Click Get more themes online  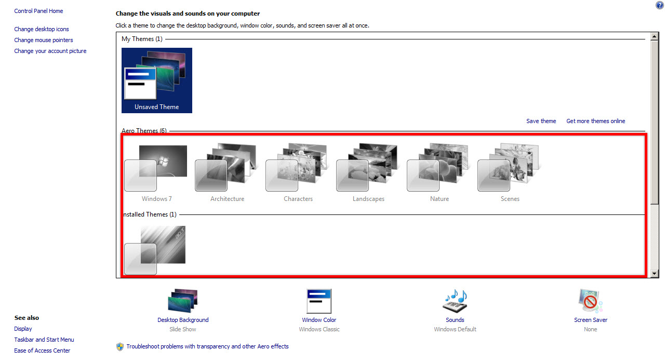click(595, 121)
